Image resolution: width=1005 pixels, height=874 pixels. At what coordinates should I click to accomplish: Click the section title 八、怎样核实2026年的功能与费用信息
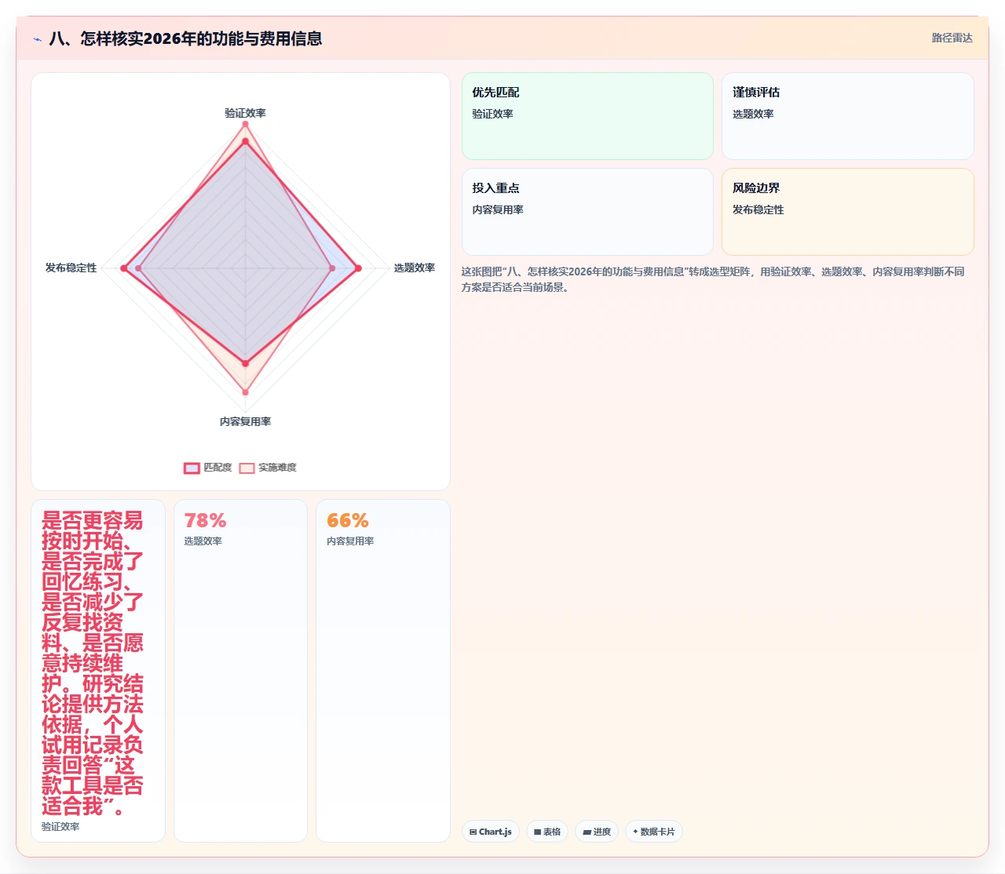pos(185,38)
